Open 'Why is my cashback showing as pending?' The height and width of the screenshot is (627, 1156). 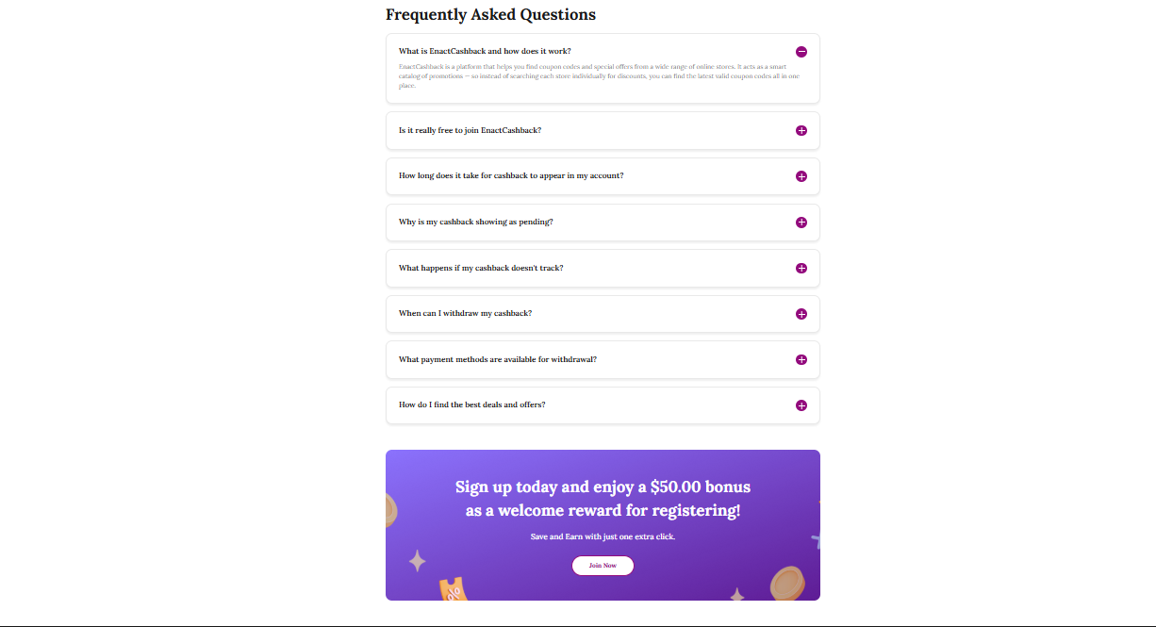coord(475,223)
